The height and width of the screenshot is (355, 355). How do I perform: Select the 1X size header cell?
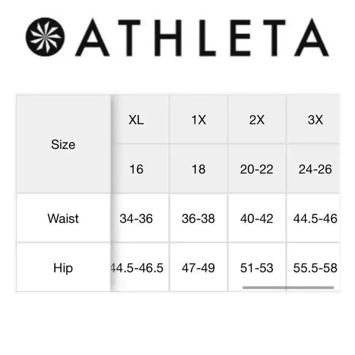(198, 119)
